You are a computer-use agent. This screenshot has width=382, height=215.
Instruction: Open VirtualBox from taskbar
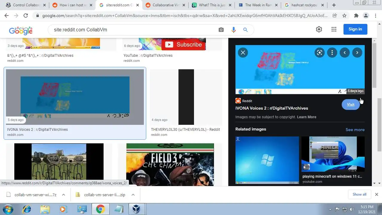pos(137,209)
